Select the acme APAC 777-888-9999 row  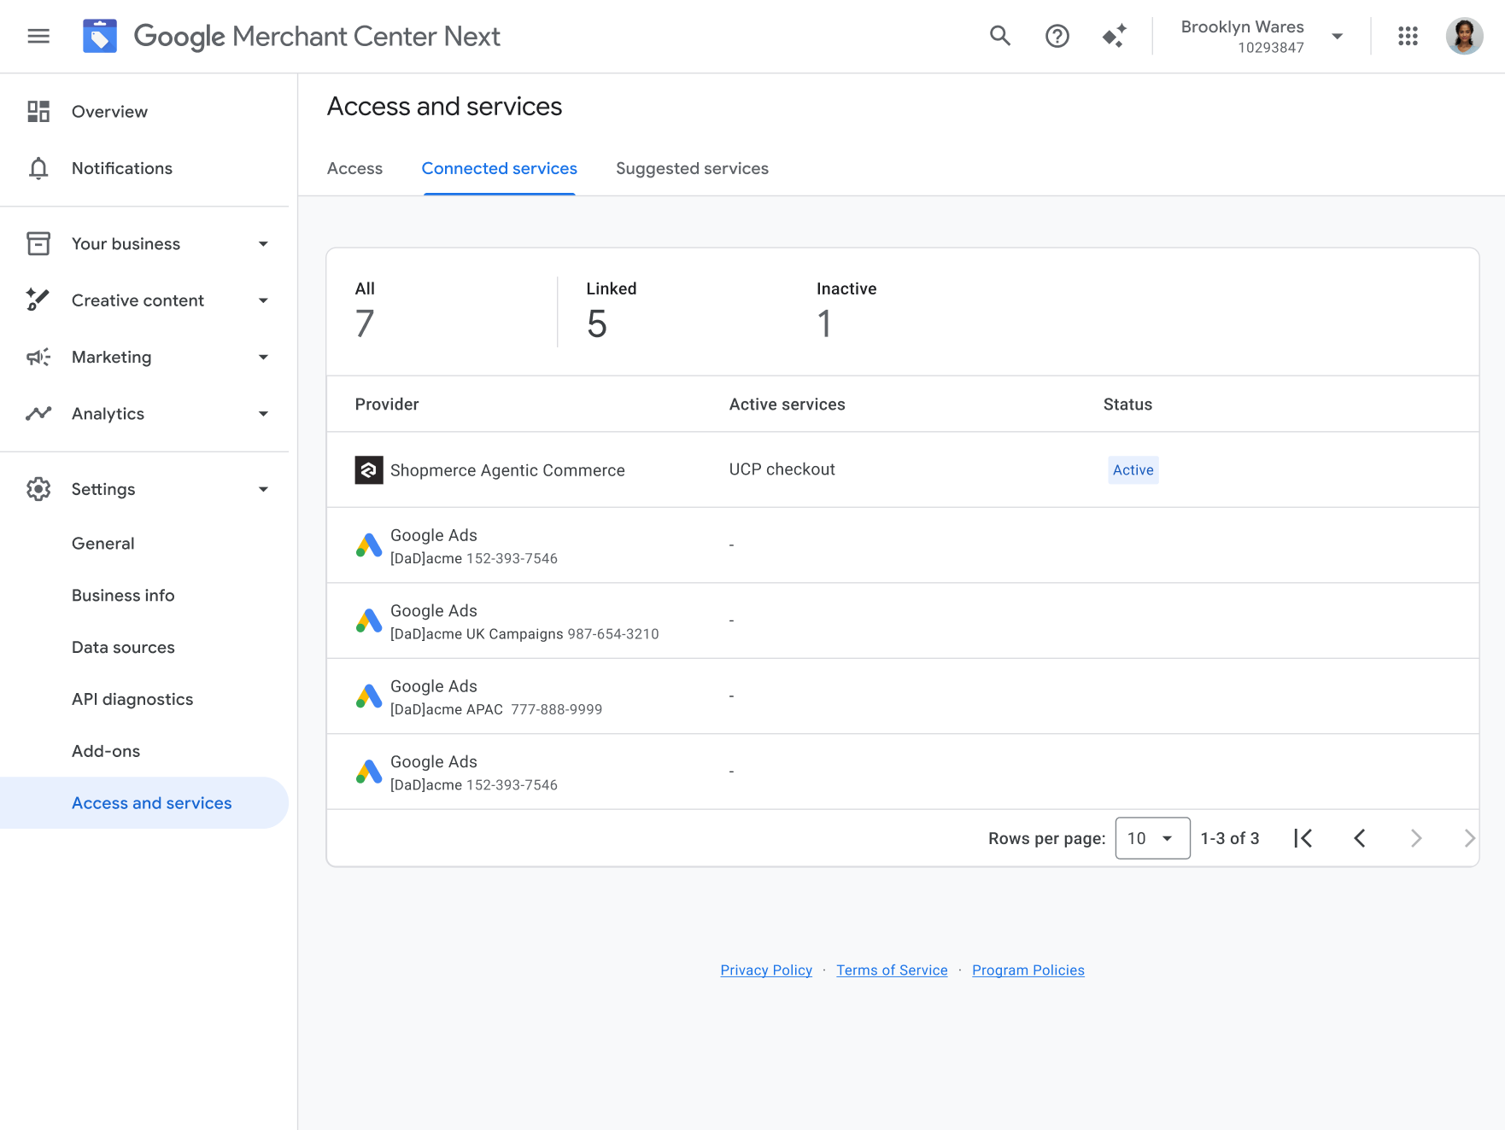point(903,696)
